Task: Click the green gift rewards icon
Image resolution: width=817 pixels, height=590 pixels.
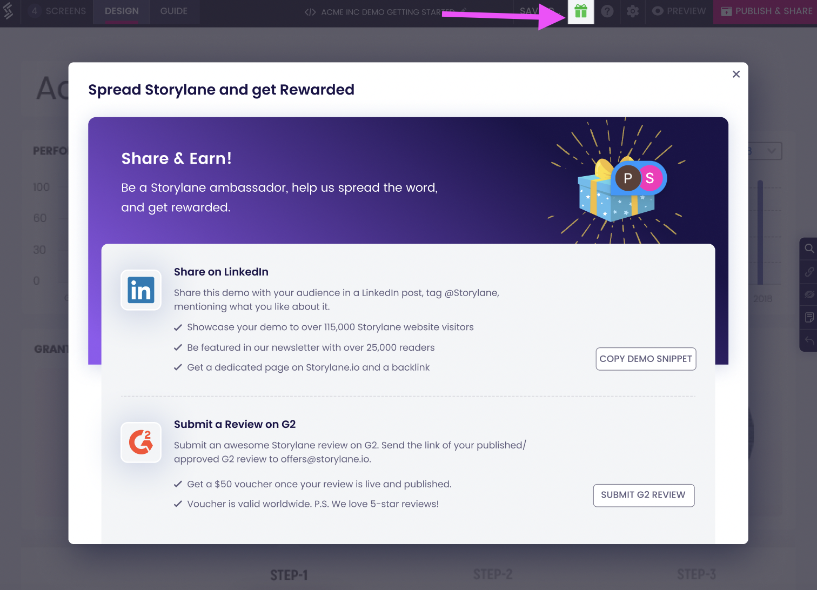Action: (581, 11)
